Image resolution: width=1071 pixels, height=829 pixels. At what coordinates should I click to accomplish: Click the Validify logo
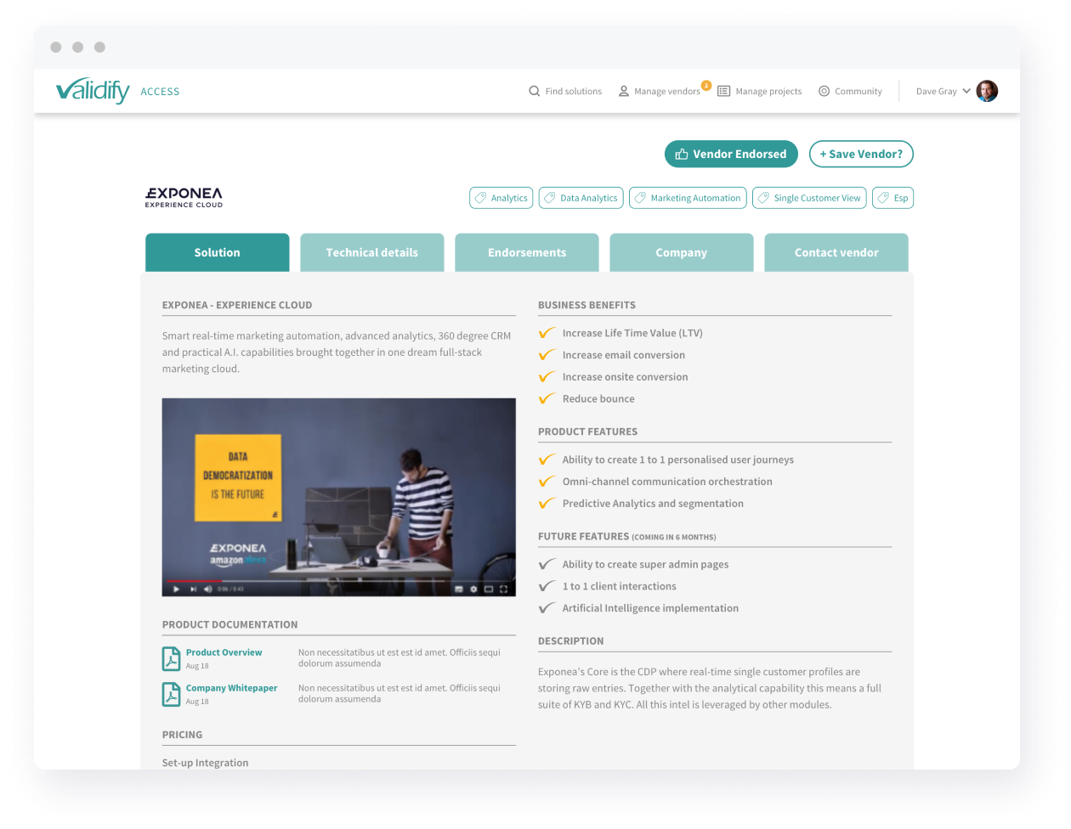click(92, 90)
